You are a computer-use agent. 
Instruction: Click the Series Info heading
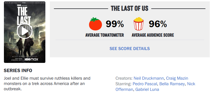click(18, 70)
